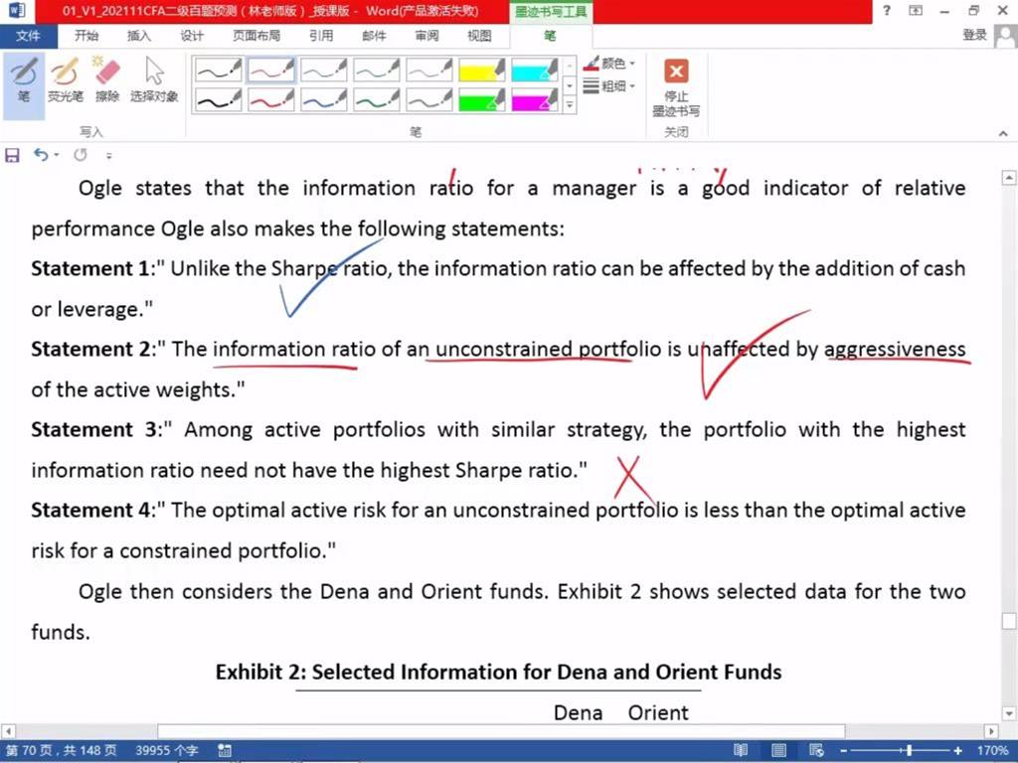Choose the 选择对象 select objects tool
The height and width of the screenshot is (763, 1018).
point(154,79)
